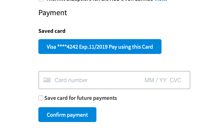Pay using the saved Visa ****4242 card
Viewport: 215px width, 128px height.
[x=100, y=47]
